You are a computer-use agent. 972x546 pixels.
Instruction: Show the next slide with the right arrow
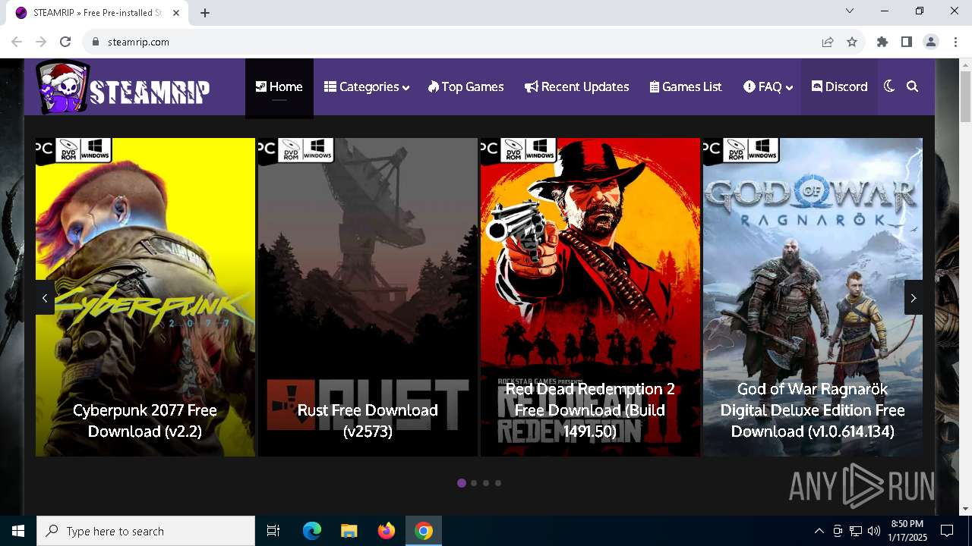point(913,298)
